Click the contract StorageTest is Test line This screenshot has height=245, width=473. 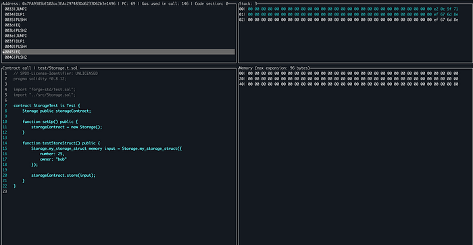point(47,105)
